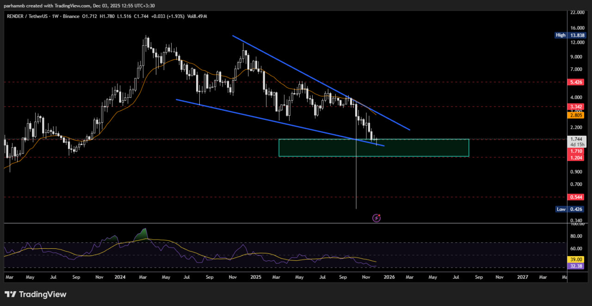Select the red 1.204 price level label

pos(576,157)
